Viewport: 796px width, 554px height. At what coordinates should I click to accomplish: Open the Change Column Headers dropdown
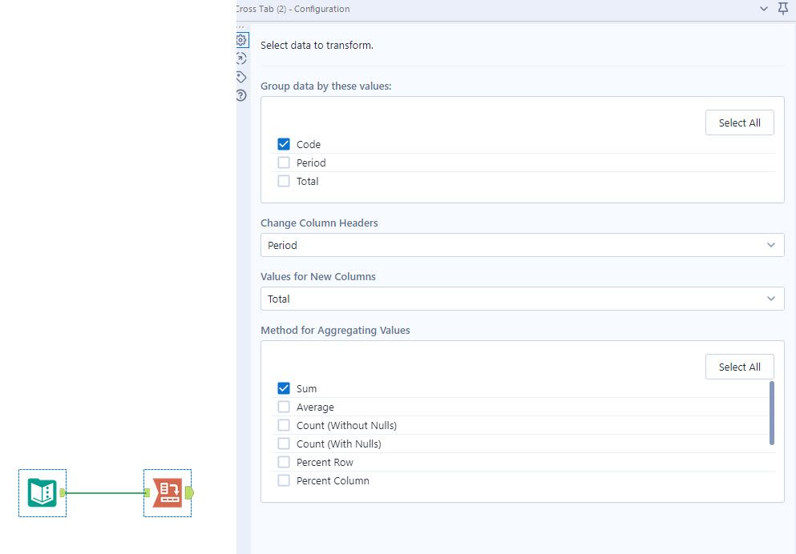[x=522, y=245]
